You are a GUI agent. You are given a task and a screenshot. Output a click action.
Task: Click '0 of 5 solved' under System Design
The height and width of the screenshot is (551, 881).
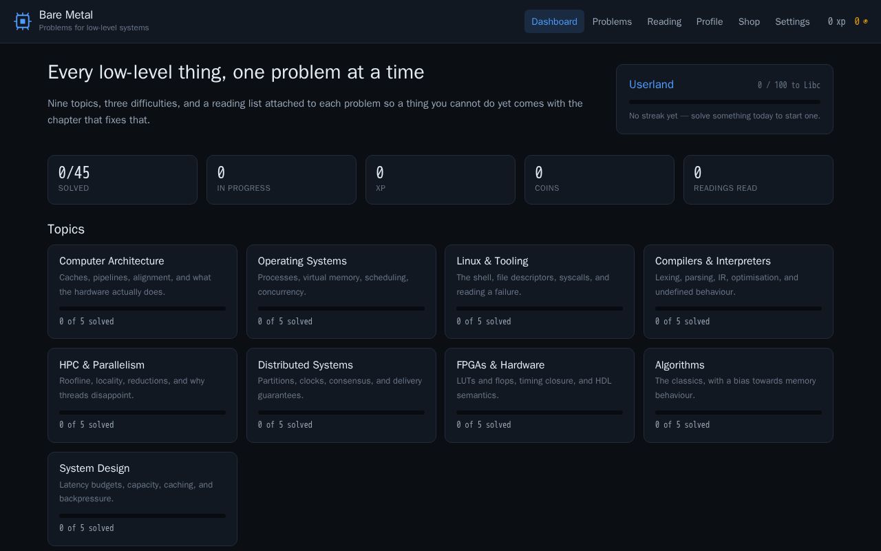tap(87, 528)
